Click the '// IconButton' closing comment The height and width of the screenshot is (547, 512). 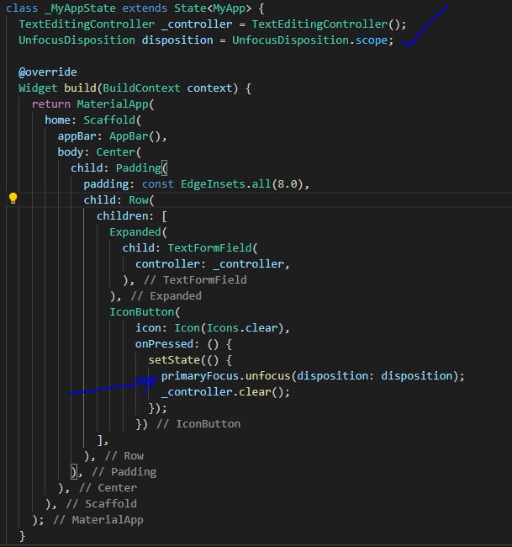click(x=198, y=424)
